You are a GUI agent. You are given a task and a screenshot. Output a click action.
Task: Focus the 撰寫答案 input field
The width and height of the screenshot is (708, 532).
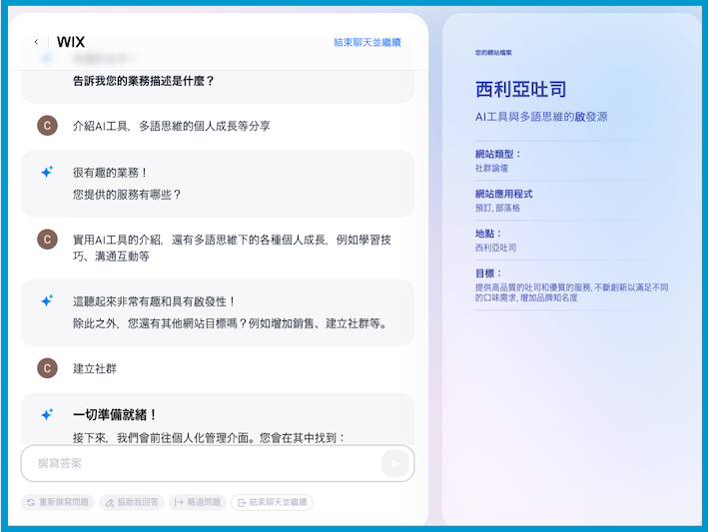(x=200, y=463)
